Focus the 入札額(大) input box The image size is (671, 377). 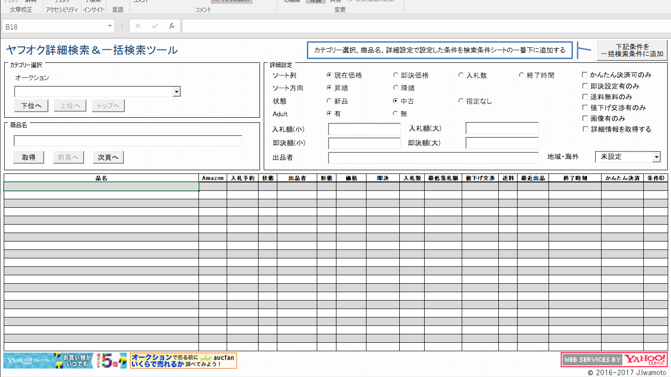point(502,128)
